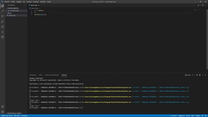Open the Seleção menu
This screenshot has width=208, height=117.
[x=19, y=2]
